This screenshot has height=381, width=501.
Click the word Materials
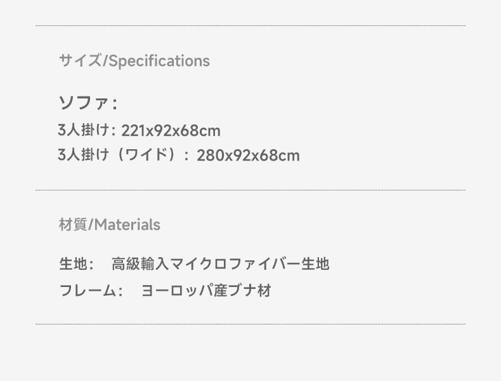[127, 225]
